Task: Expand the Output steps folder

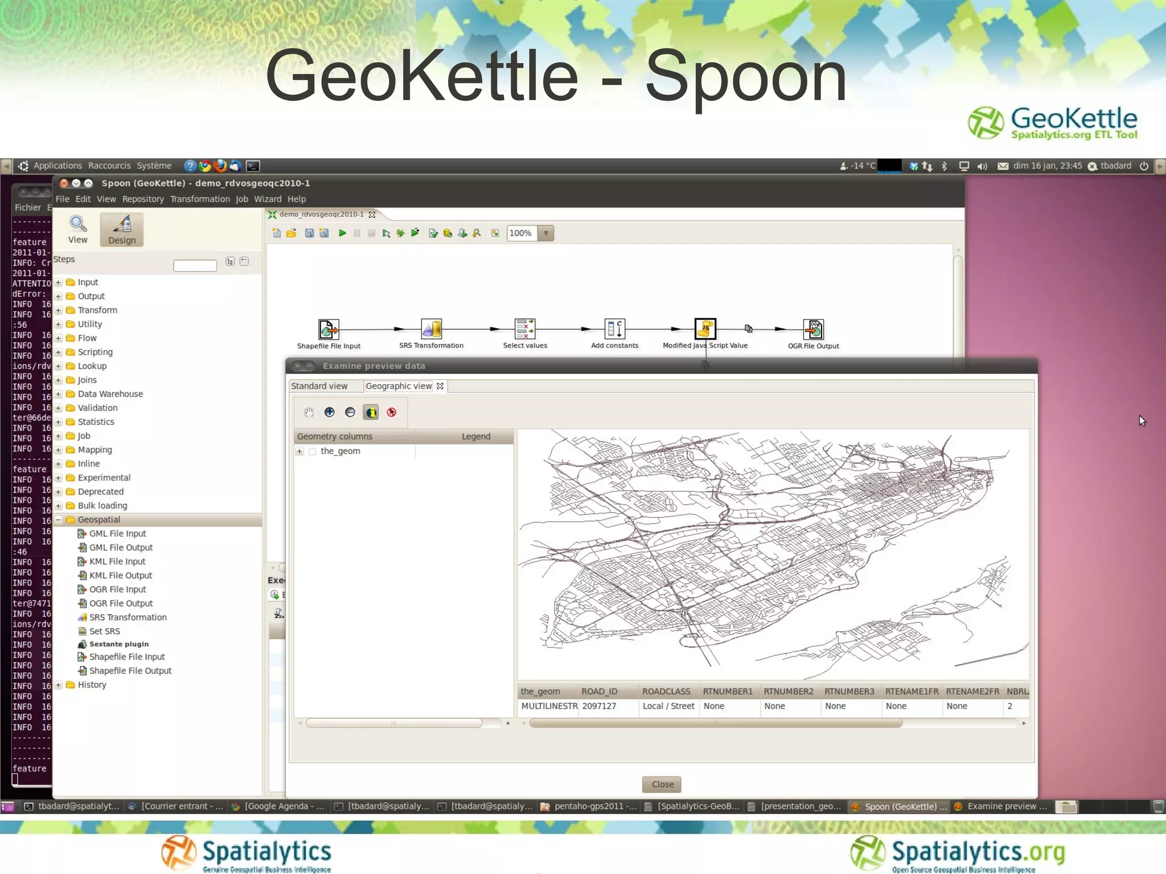Action: point(58,296)
